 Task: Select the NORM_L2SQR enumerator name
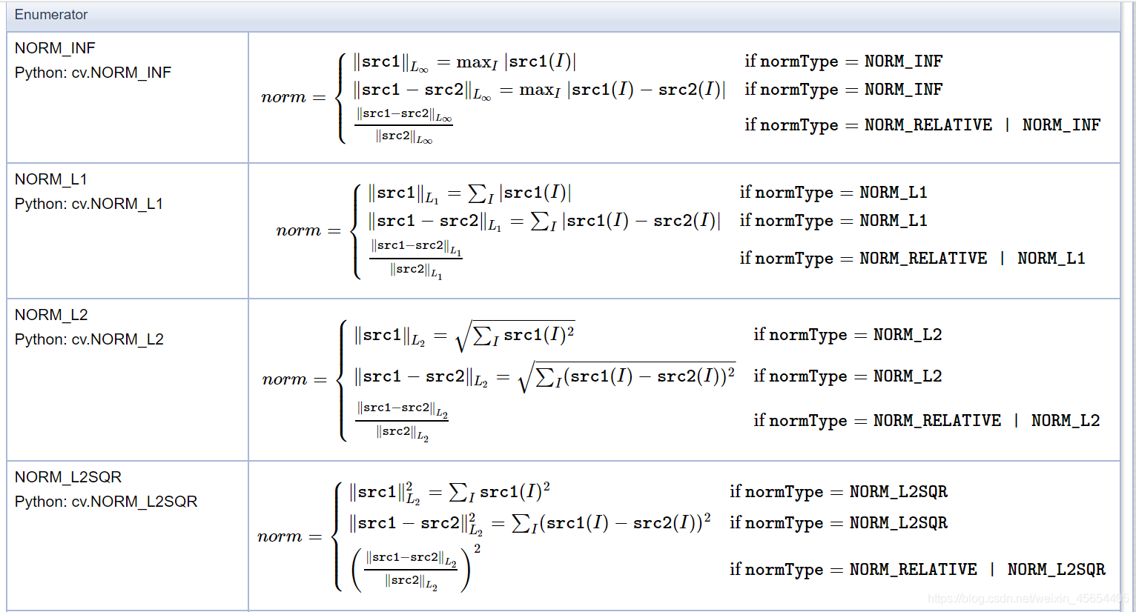(68, 477)
